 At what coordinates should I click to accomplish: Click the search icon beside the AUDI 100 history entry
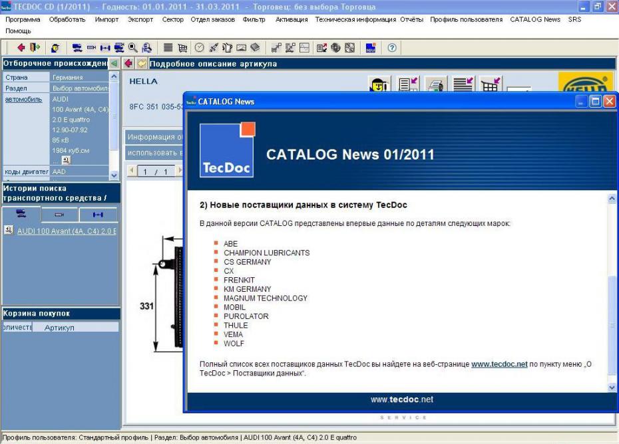tap(9, 230)
